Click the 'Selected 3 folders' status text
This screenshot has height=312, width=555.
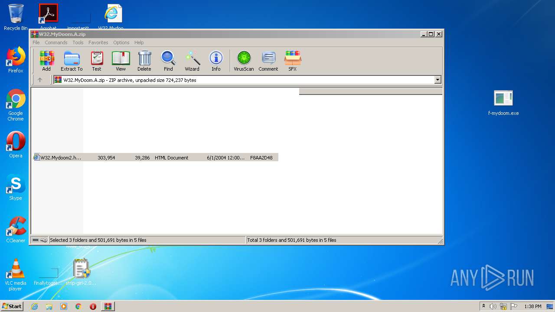pyautogui.click(x=98, y=240)
